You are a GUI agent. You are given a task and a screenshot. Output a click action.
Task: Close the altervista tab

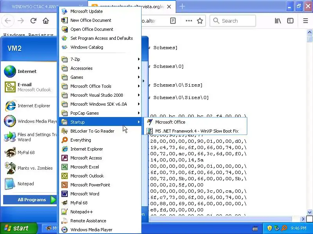pos(169,7)
